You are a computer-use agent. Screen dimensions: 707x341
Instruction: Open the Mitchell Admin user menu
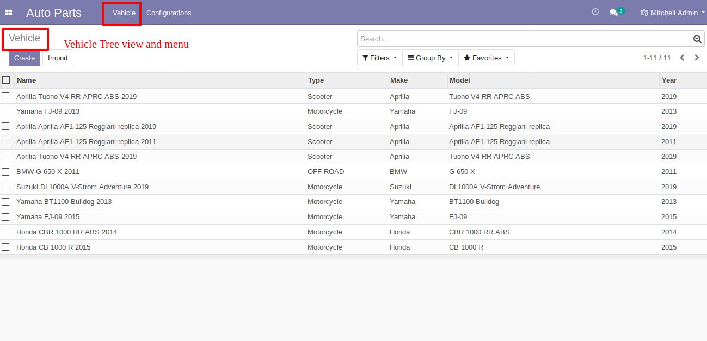click(x=673, y=13)
